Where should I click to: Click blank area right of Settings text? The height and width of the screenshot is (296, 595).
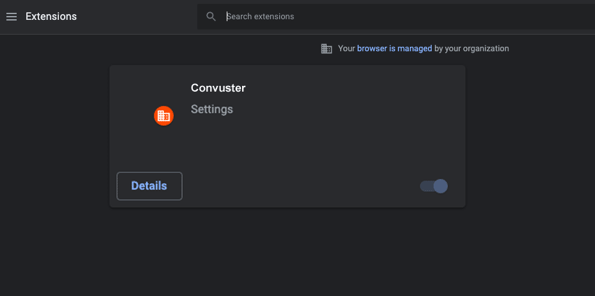tap(341, 110)
